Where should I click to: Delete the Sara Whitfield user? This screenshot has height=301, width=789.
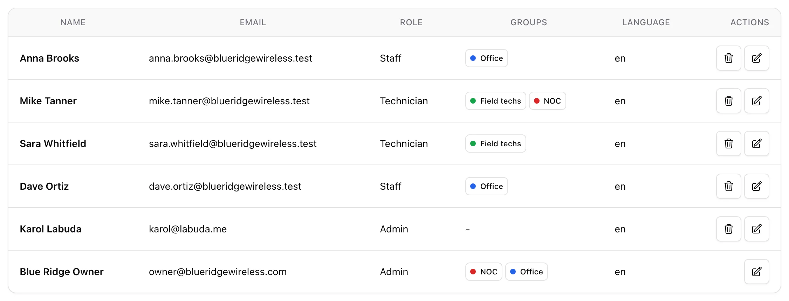coord(728,143)
